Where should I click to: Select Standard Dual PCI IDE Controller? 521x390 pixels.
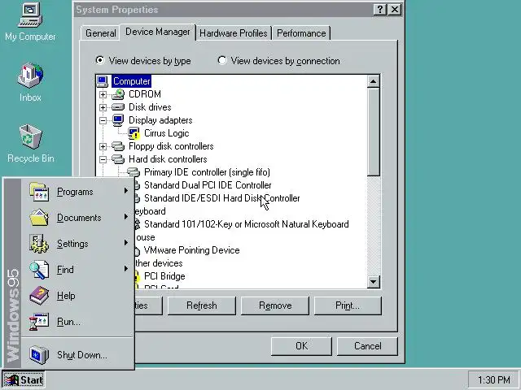208,185
